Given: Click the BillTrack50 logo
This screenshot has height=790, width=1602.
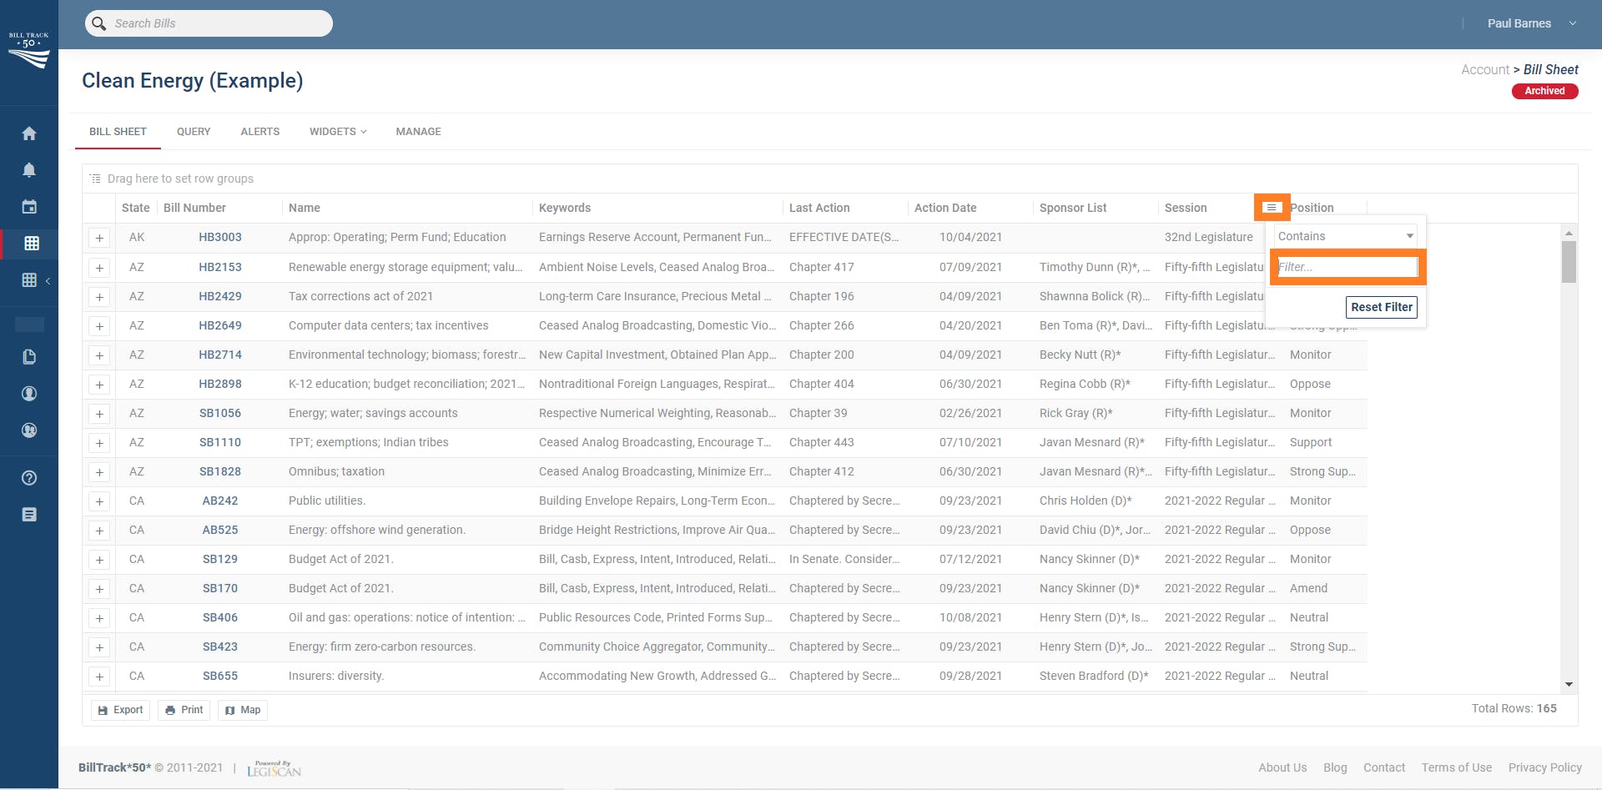Looking at the screenshot, I should (29, 51).
